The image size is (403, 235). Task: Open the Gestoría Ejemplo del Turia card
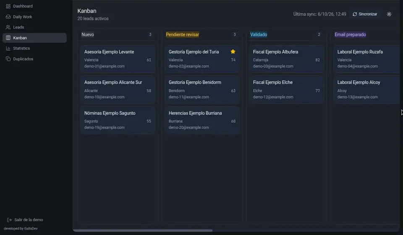[x=202, y=59]
